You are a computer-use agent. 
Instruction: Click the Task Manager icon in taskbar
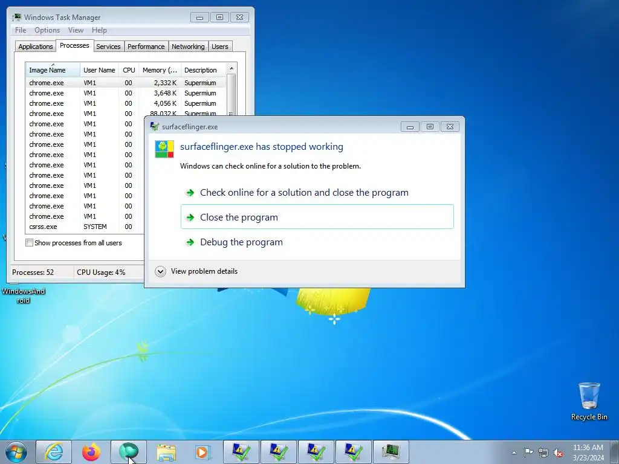(391, 452)
